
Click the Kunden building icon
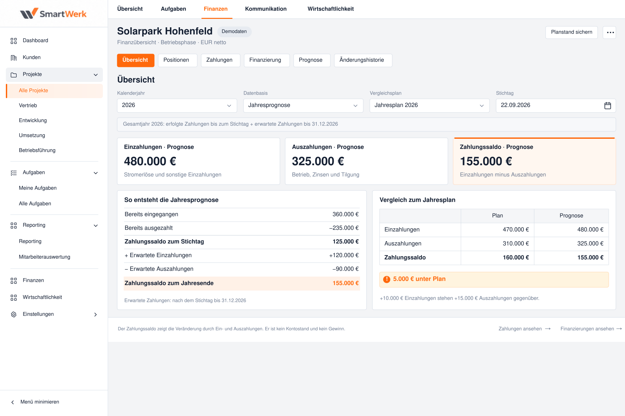click(x=14, y=58)
